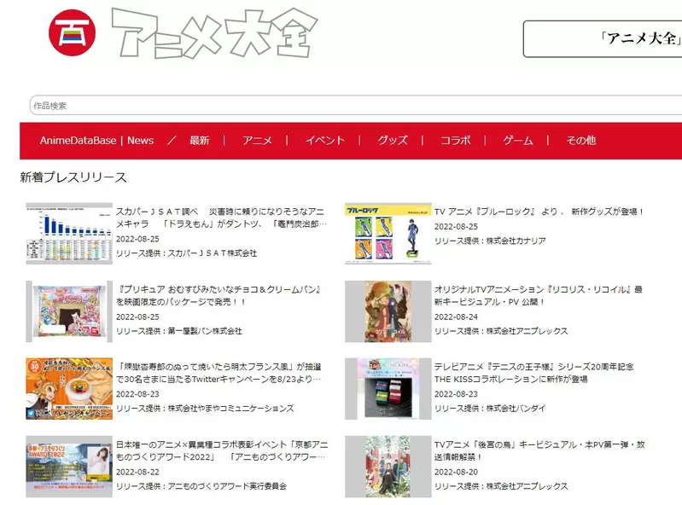The image size is (682, 505).
Task: Select the ゲーム news category
Action: [x=518, y=141]
